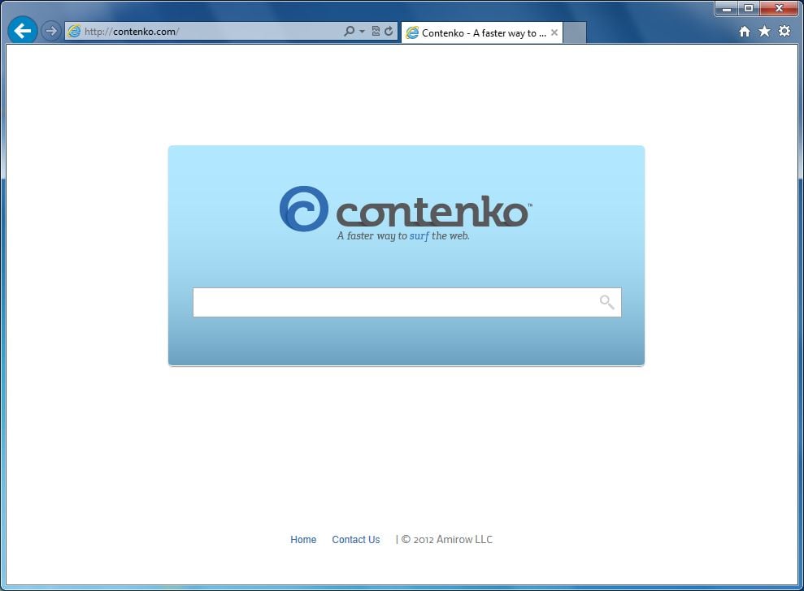The width and height of the screenshot is (804, 591).
Task: Select the address bar URL contenko.com
Action: coord(131,31)
